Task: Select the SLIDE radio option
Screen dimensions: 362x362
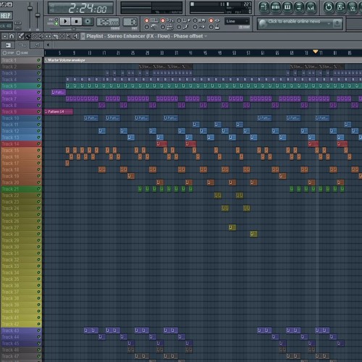Action: (x=18, y=53)
